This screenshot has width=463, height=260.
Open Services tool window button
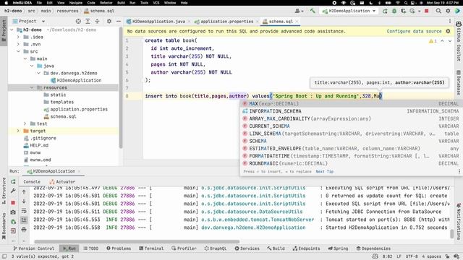[x=247, y=248]
